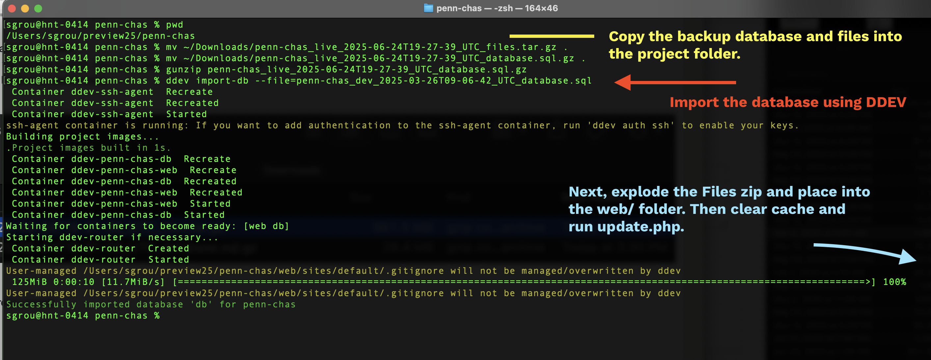
Task: Click the folder icon in title bar
Action: [x=428, y=8]
